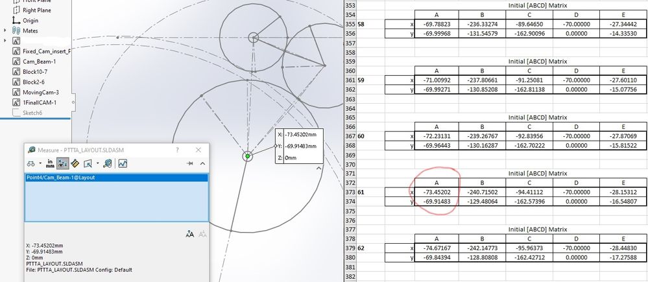Select spreadsheet cell -73.45202 in row 373
This screenshot has height=282, width=648.
(437, 192)
